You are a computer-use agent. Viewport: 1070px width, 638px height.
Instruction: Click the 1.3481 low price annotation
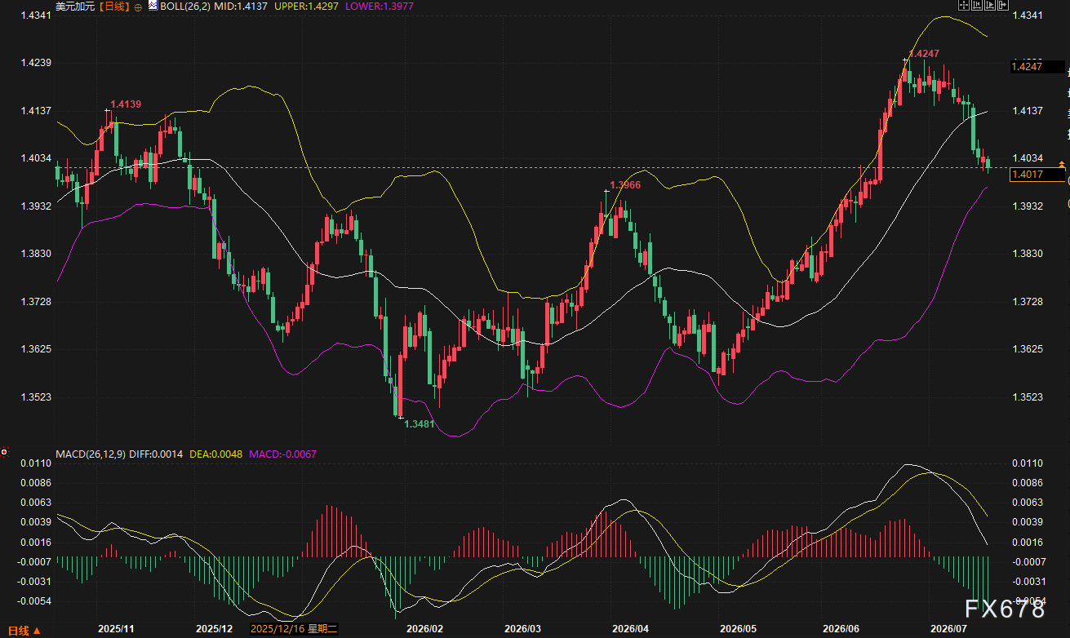pyautogui.click(x=420, y=424)
